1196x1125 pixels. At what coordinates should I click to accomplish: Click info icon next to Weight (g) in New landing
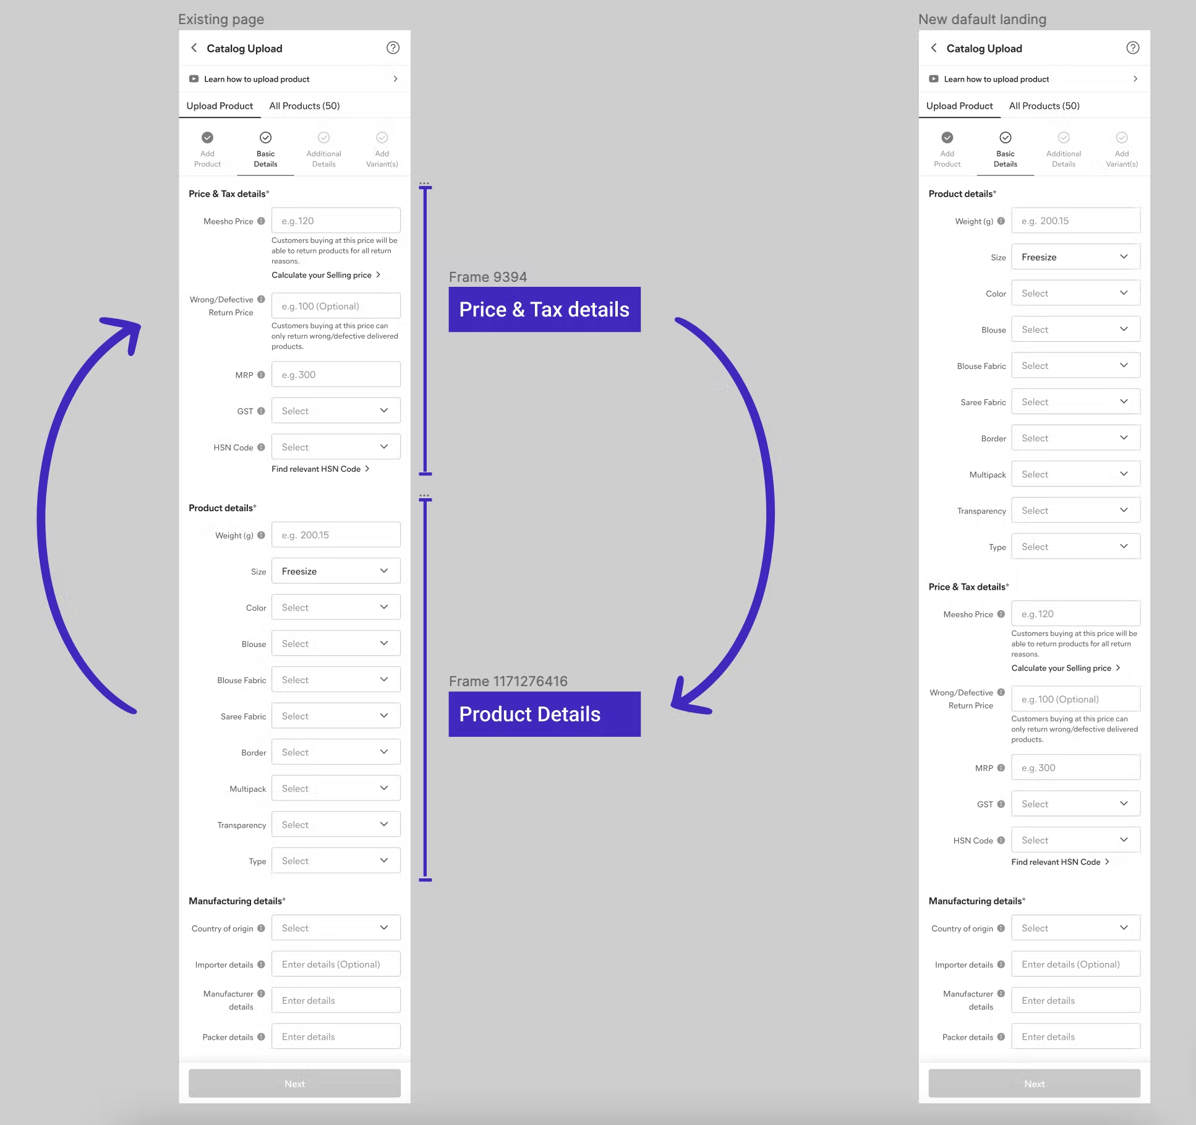pyautogui.click(x=1001, y=221)
